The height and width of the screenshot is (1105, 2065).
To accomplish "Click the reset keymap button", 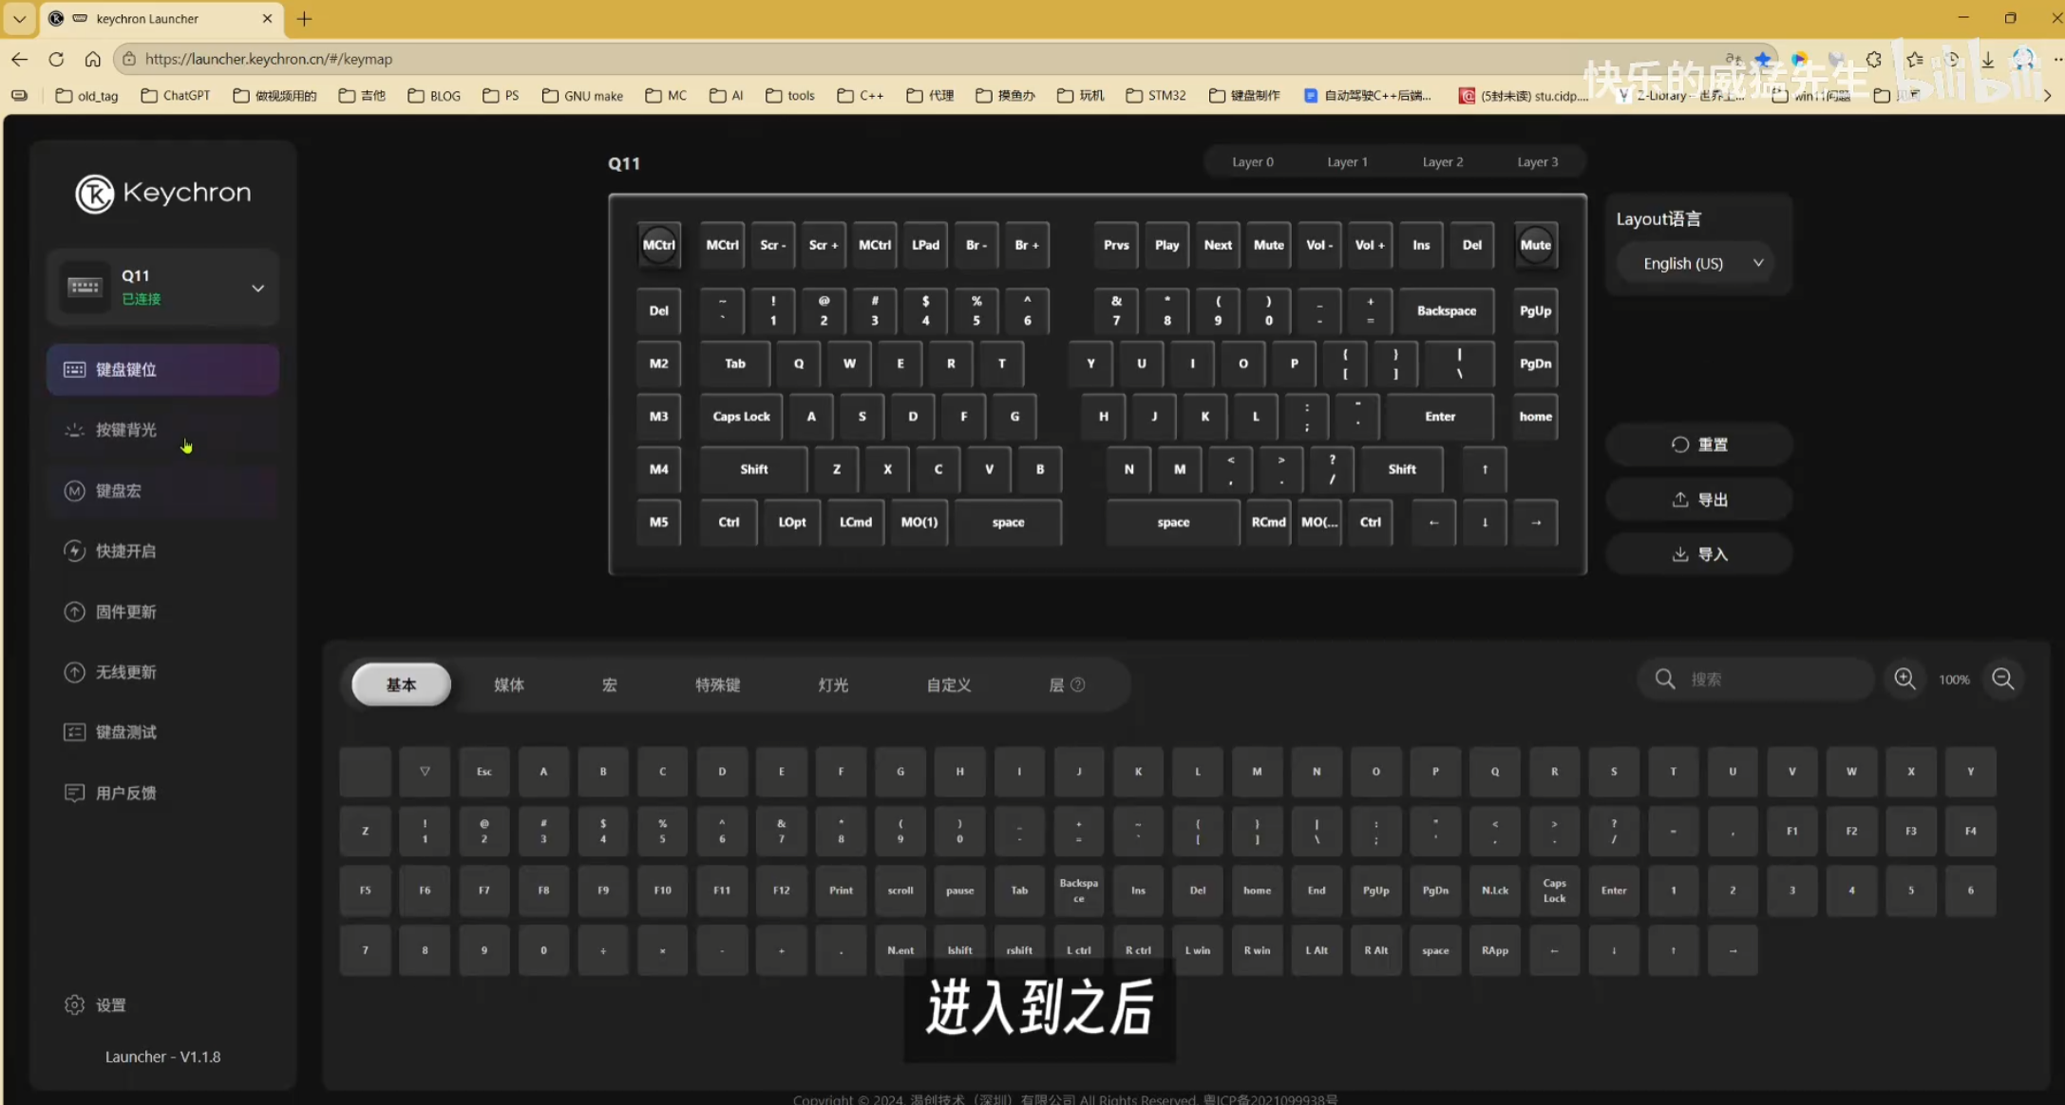I will (1699, 444).
